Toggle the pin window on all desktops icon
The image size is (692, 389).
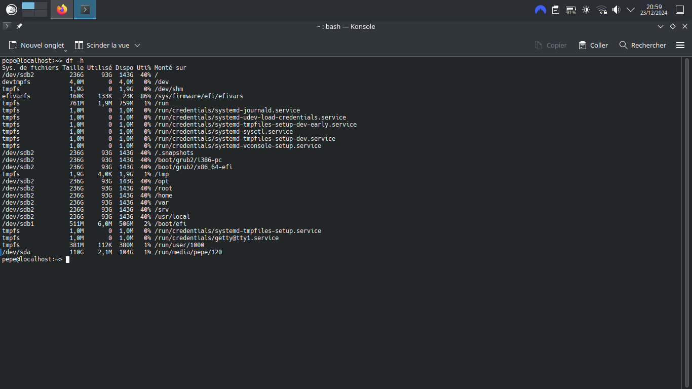tap(19, 26)
